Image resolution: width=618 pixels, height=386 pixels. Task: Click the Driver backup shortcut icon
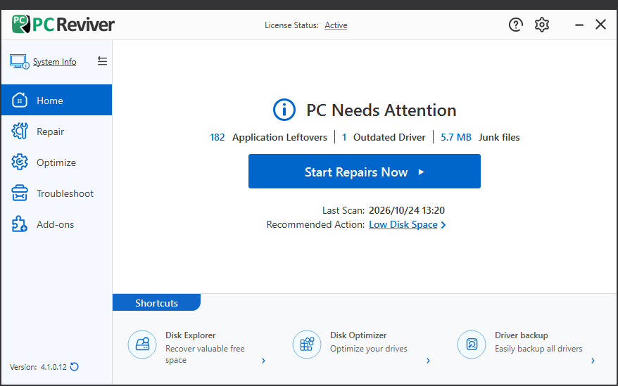(x=472, y=345)
